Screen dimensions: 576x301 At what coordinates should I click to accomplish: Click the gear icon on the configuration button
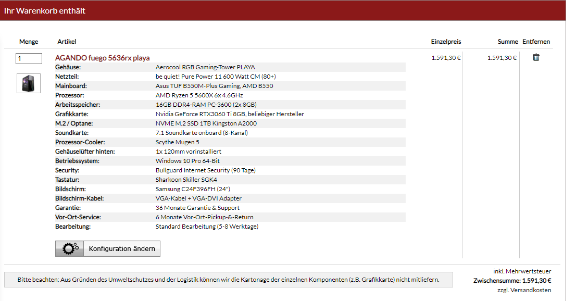70,249
